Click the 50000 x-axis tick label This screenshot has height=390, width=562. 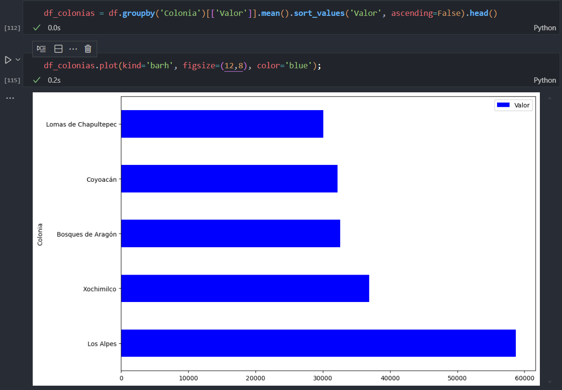pyautogui.click(x=457, y=378)
